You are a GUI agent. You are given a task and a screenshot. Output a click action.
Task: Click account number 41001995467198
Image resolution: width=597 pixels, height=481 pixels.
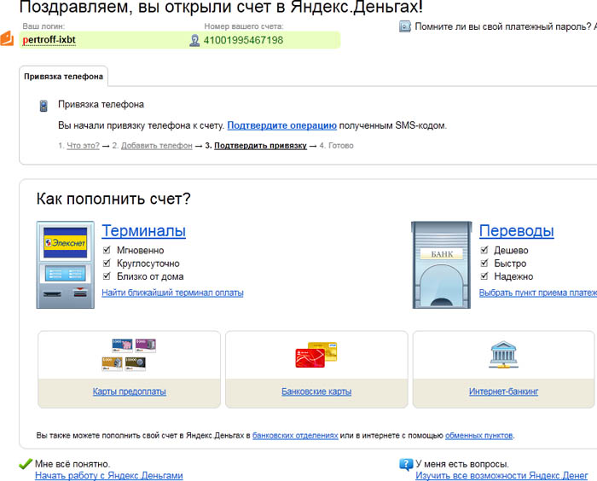pyautogui.click(x=243, y=40)
